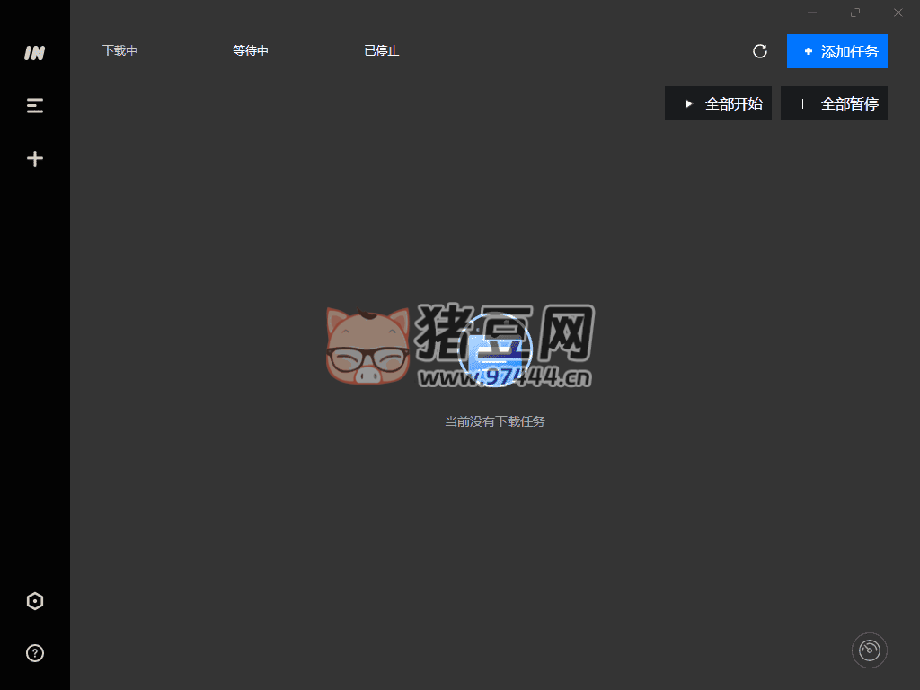Open the task list from the sidebar
The height and width of the screenshot is (690, 920).
pyautogui.click(x=34, y=106)
